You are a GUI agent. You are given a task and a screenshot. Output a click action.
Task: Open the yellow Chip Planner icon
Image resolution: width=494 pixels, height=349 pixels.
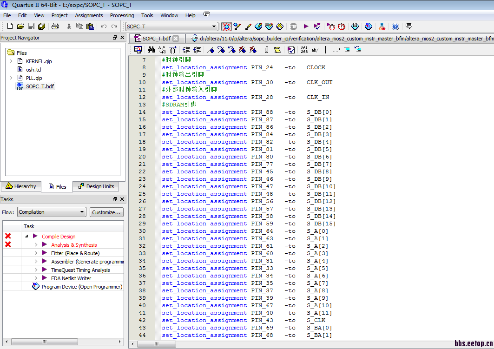point(280,26)
